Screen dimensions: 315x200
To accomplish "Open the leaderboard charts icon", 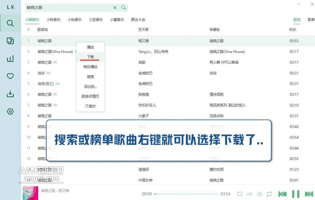I will pos(10,59).
